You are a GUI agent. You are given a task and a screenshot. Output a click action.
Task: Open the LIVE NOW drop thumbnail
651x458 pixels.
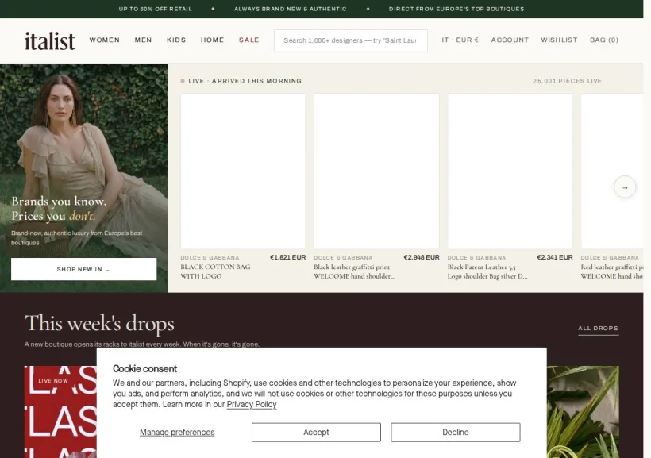coord(60,412)
